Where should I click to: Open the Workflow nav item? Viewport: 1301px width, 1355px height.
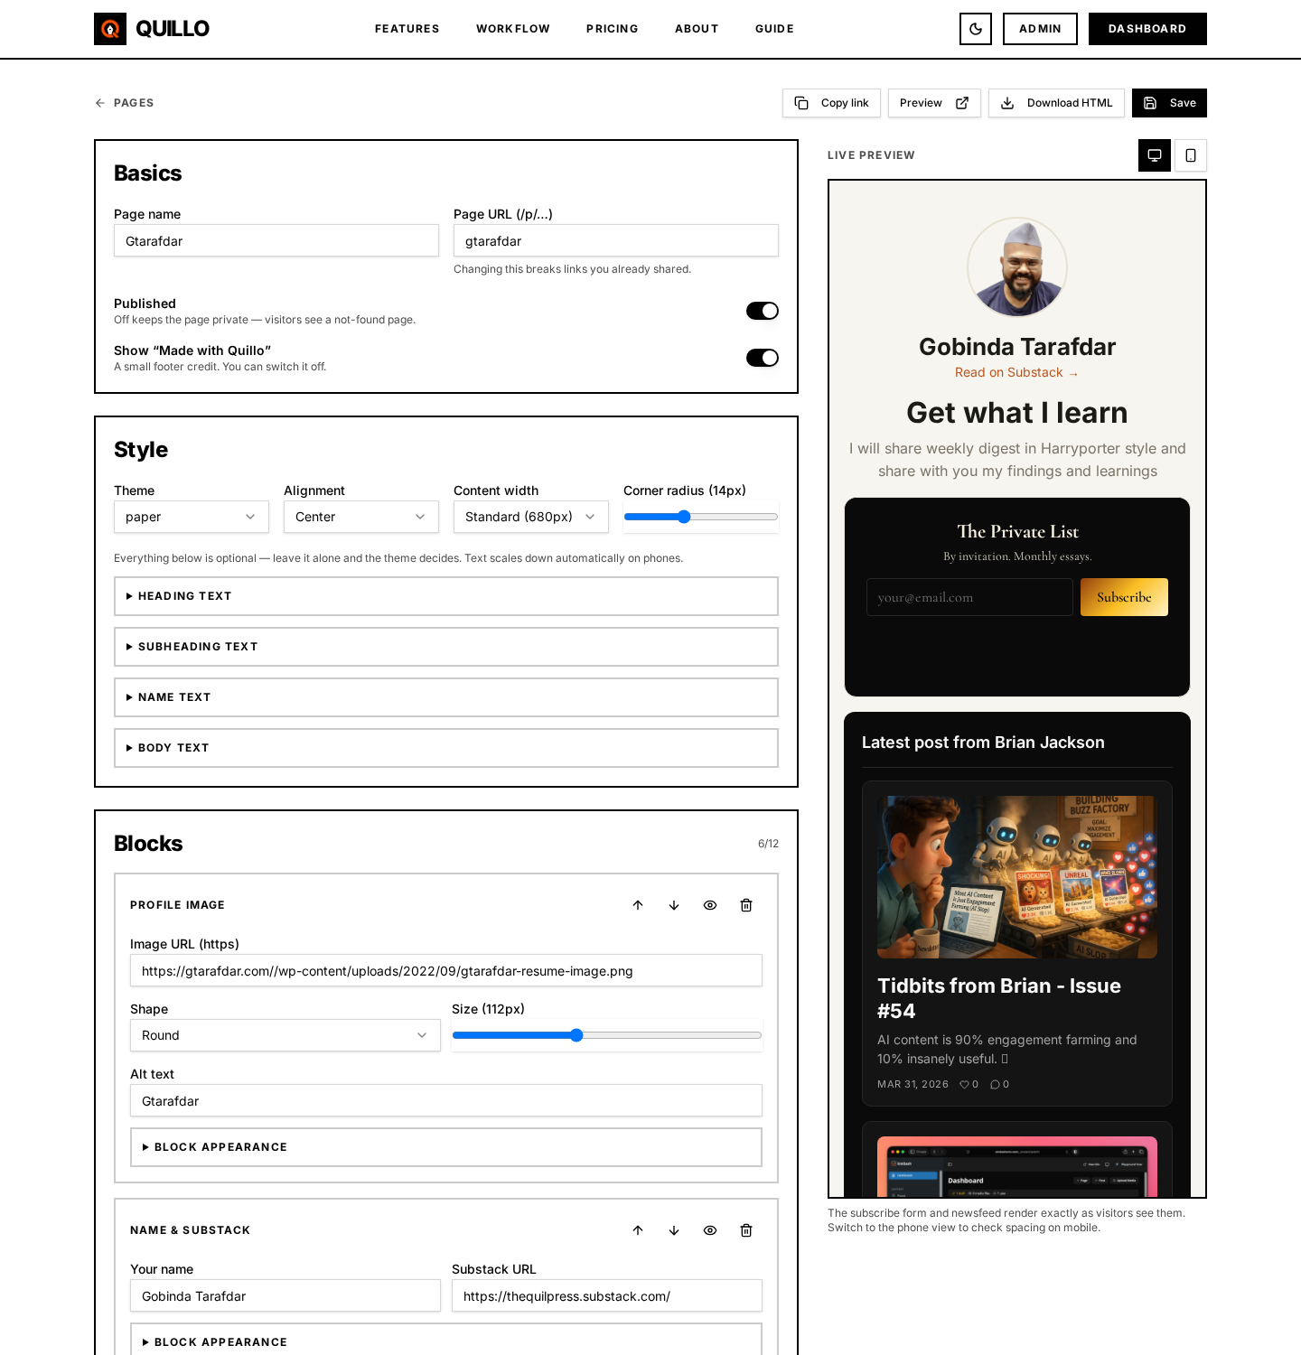coord(513,29)
